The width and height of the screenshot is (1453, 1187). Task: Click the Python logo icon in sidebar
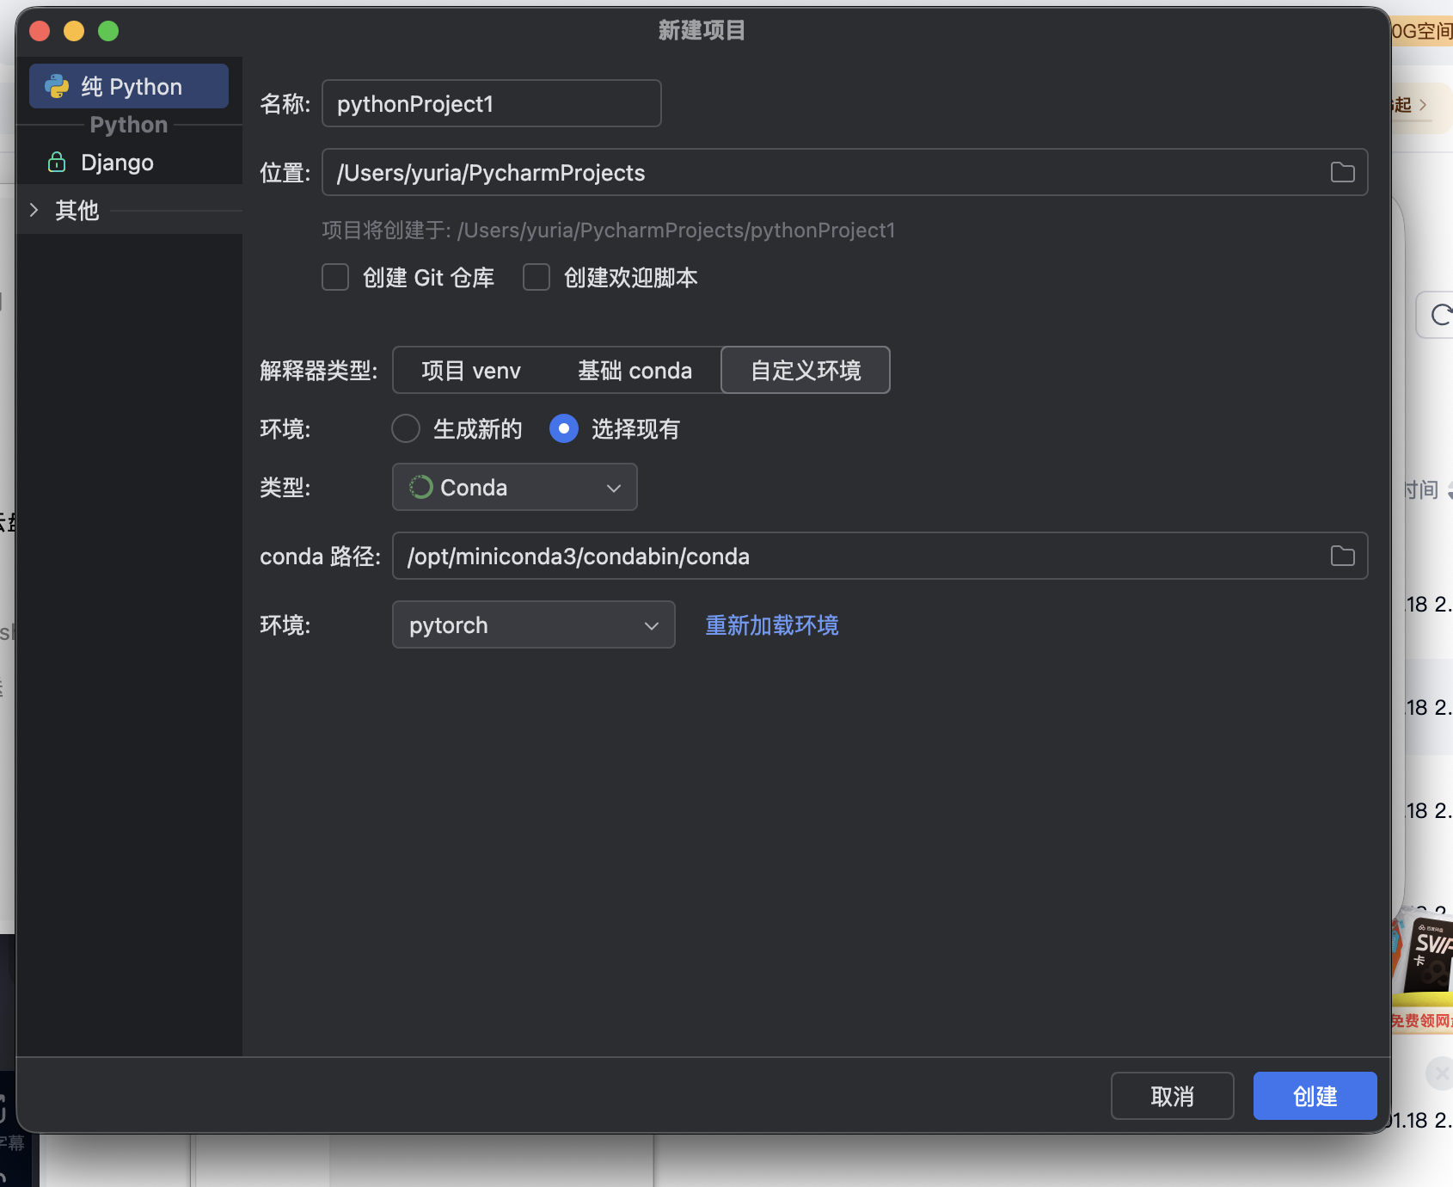[57, 86]
